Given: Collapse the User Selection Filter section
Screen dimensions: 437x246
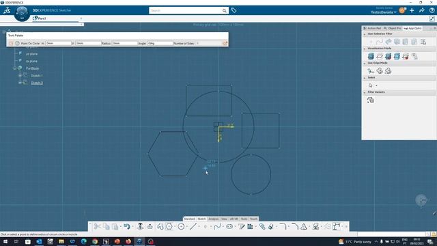Looking at the screenshot, I should point(365,33).
